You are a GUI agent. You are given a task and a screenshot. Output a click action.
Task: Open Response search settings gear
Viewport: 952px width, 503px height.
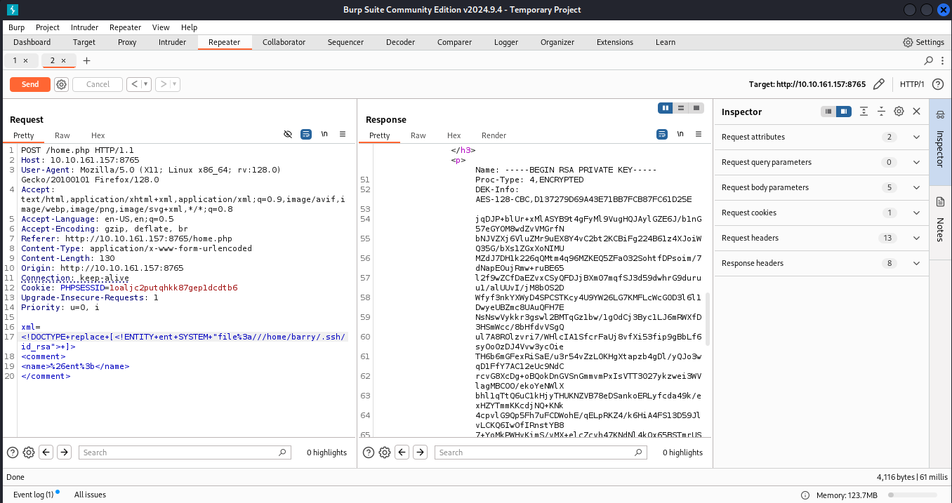tap(385, 452)
